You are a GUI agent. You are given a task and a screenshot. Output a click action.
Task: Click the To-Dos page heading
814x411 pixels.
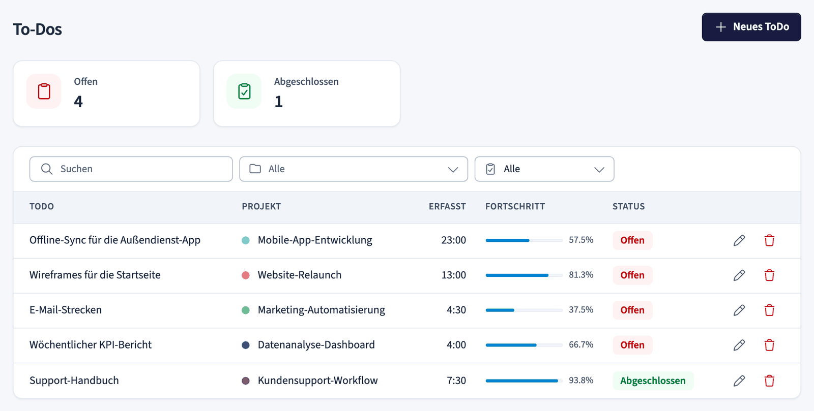(x=38, y=29)
